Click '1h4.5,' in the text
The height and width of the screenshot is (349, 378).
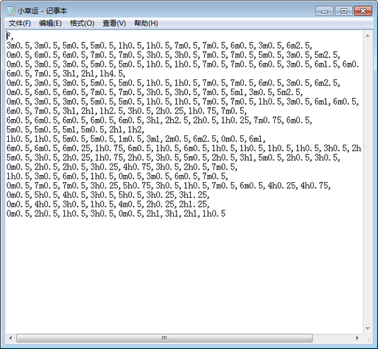coord(113,74)
